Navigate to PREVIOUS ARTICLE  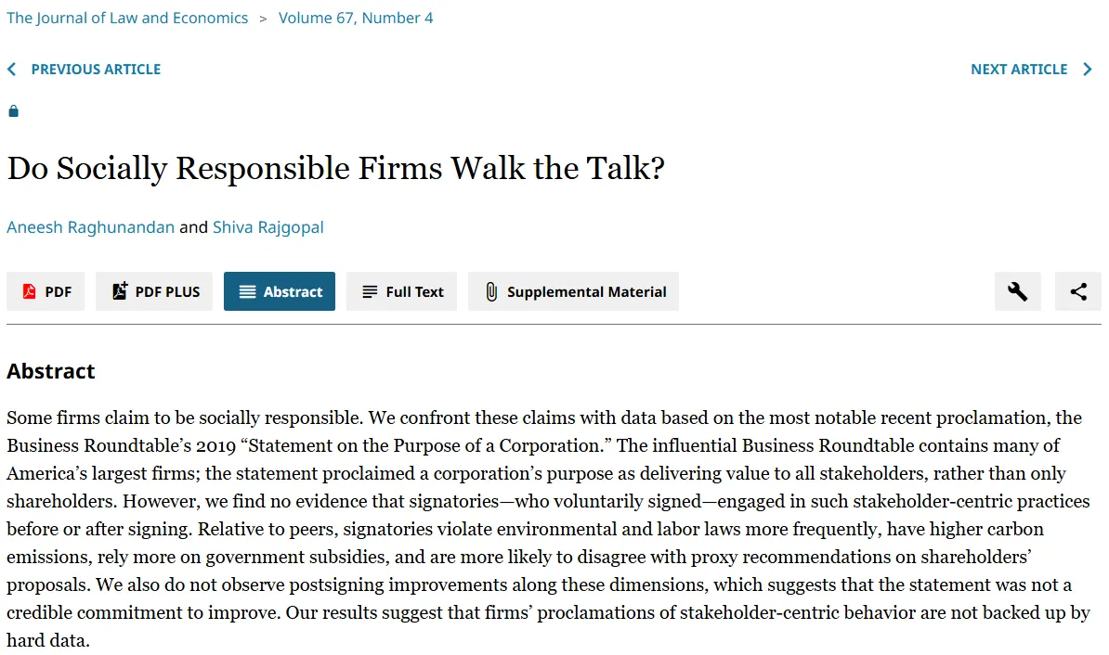pos(96,70)
